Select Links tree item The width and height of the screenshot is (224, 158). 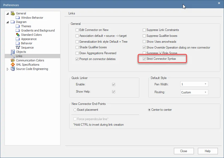pos(19,56)
